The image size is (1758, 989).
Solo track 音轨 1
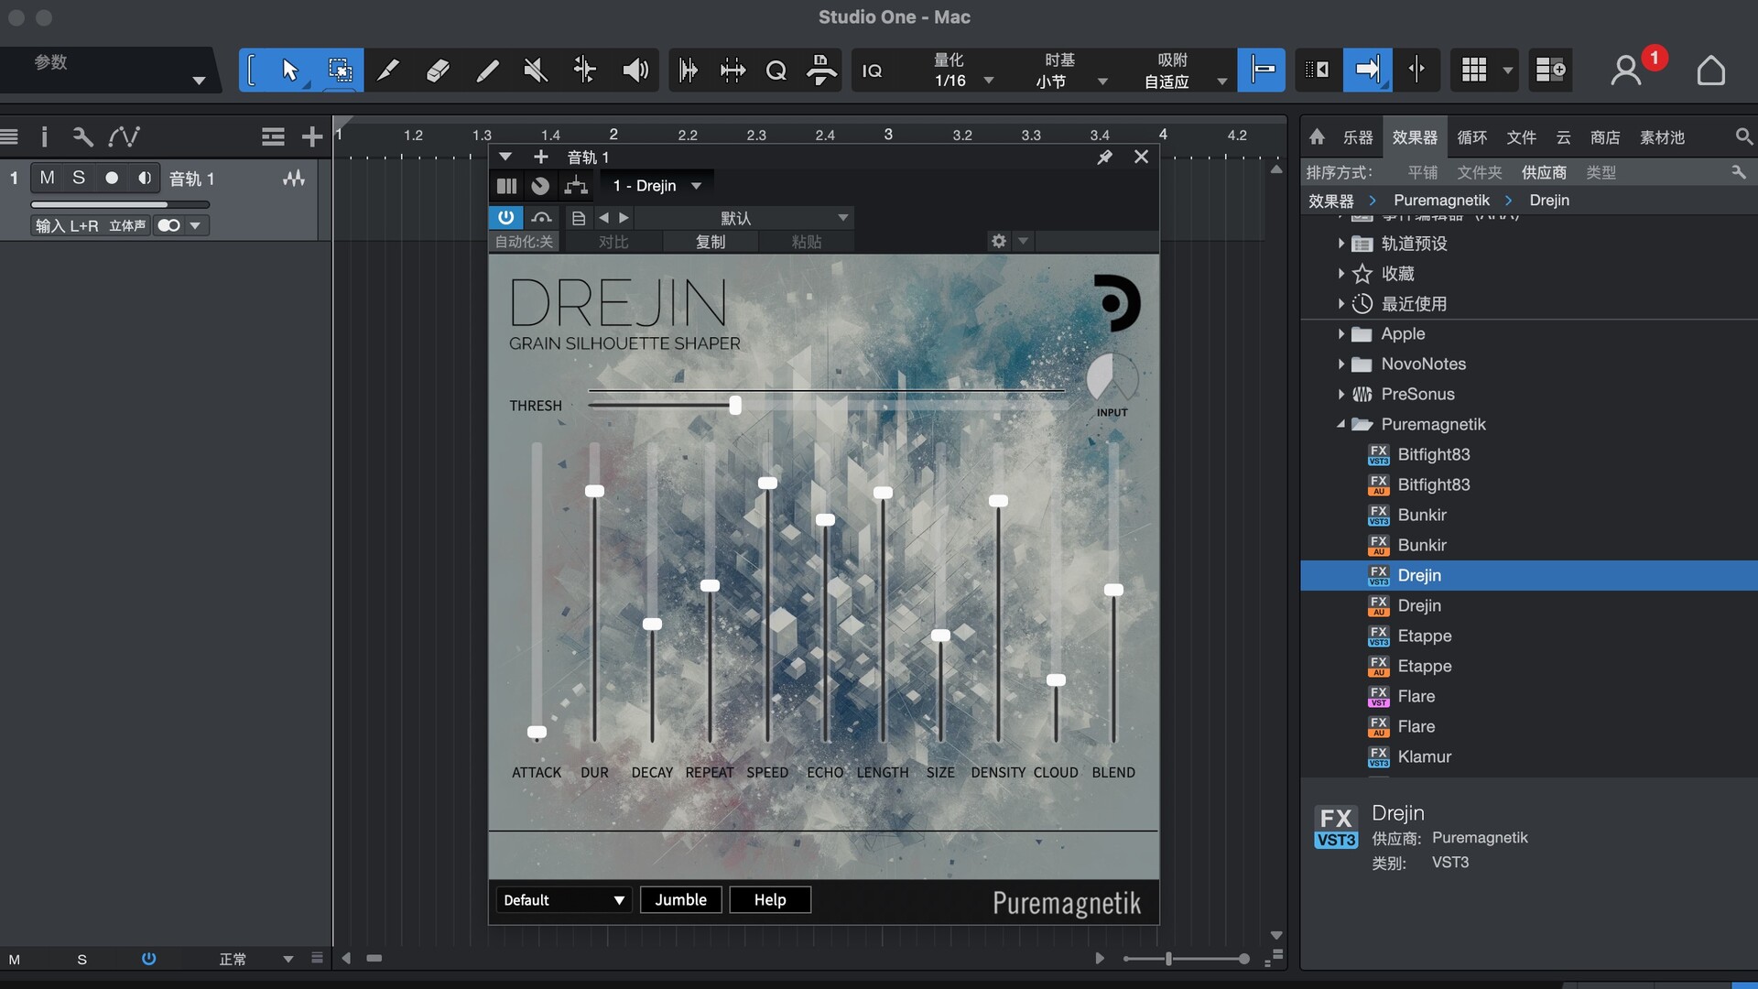point(79,178)
